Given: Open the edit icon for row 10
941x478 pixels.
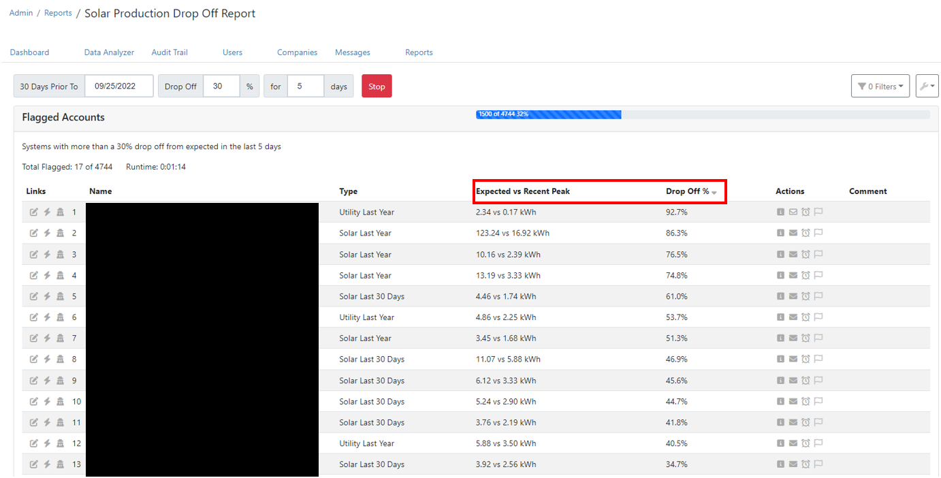Looking at the screenshot, I should (34, 402).
